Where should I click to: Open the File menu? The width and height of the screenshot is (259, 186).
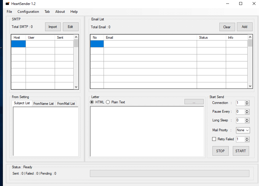9,12
